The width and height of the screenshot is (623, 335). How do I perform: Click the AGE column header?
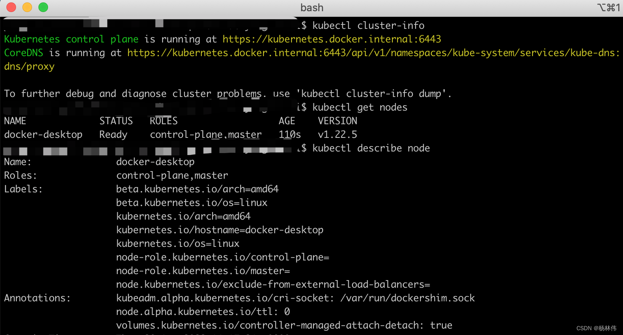click(x=287, y=121)
